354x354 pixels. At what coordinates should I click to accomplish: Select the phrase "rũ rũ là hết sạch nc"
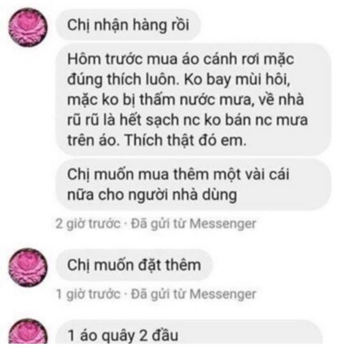coord(134,120)
